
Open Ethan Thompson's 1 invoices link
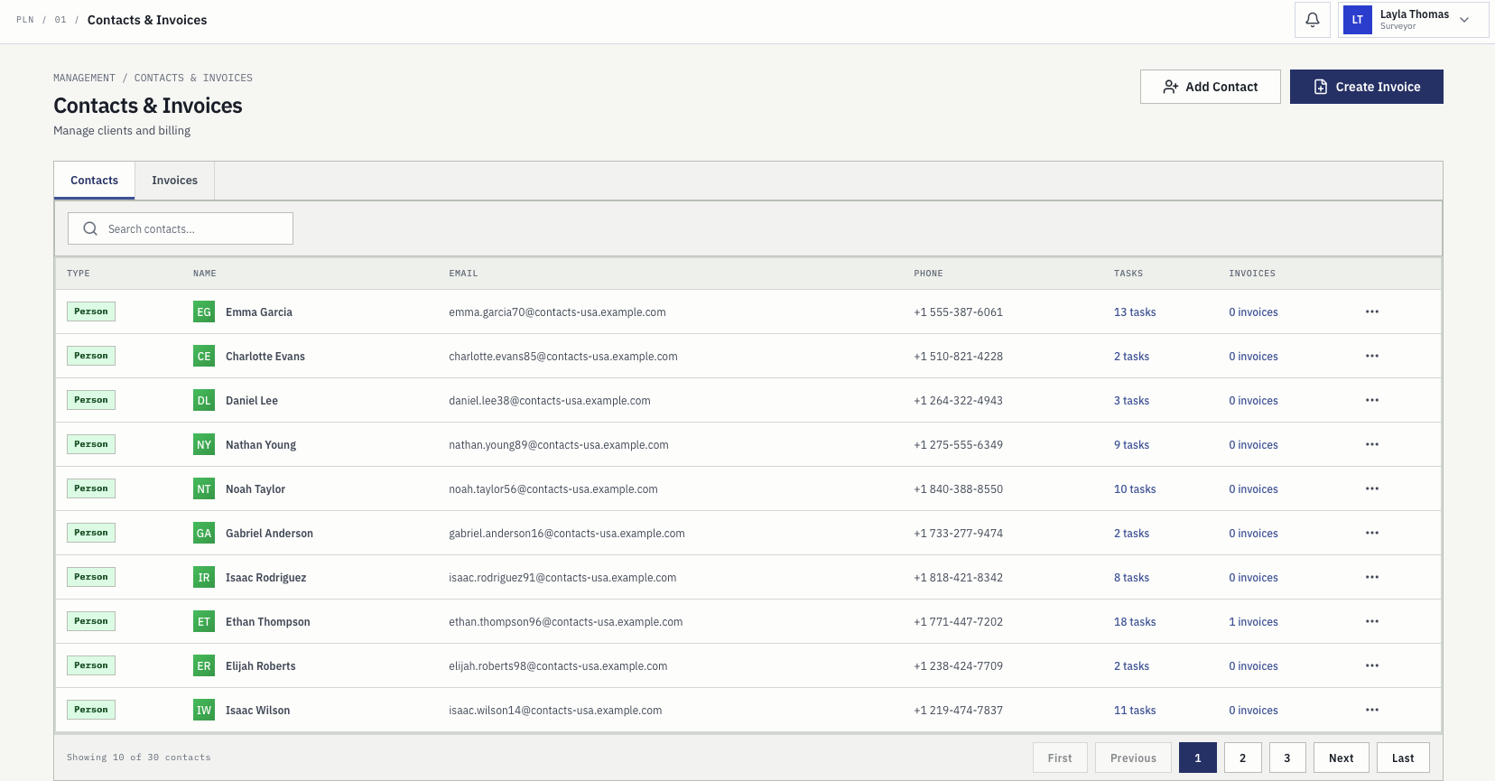pos(1253,622)
